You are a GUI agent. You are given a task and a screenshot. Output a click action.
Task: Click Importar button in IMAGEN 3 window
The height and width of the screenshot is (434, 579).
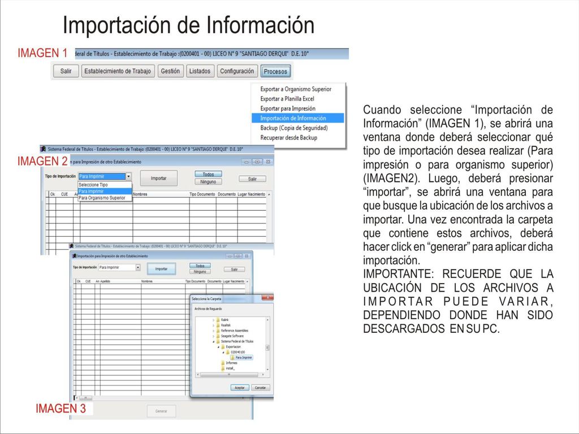coord(161,268)
